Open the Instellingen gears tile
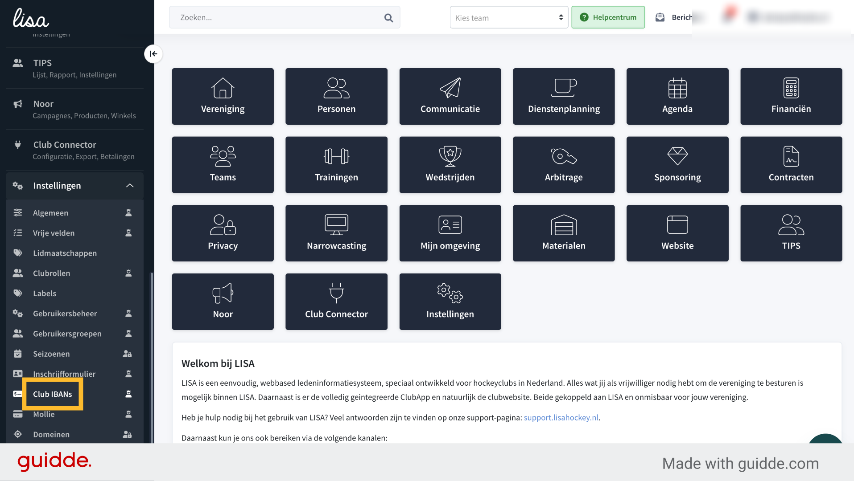This screenshot has width=854, height=481. [450, 302]
